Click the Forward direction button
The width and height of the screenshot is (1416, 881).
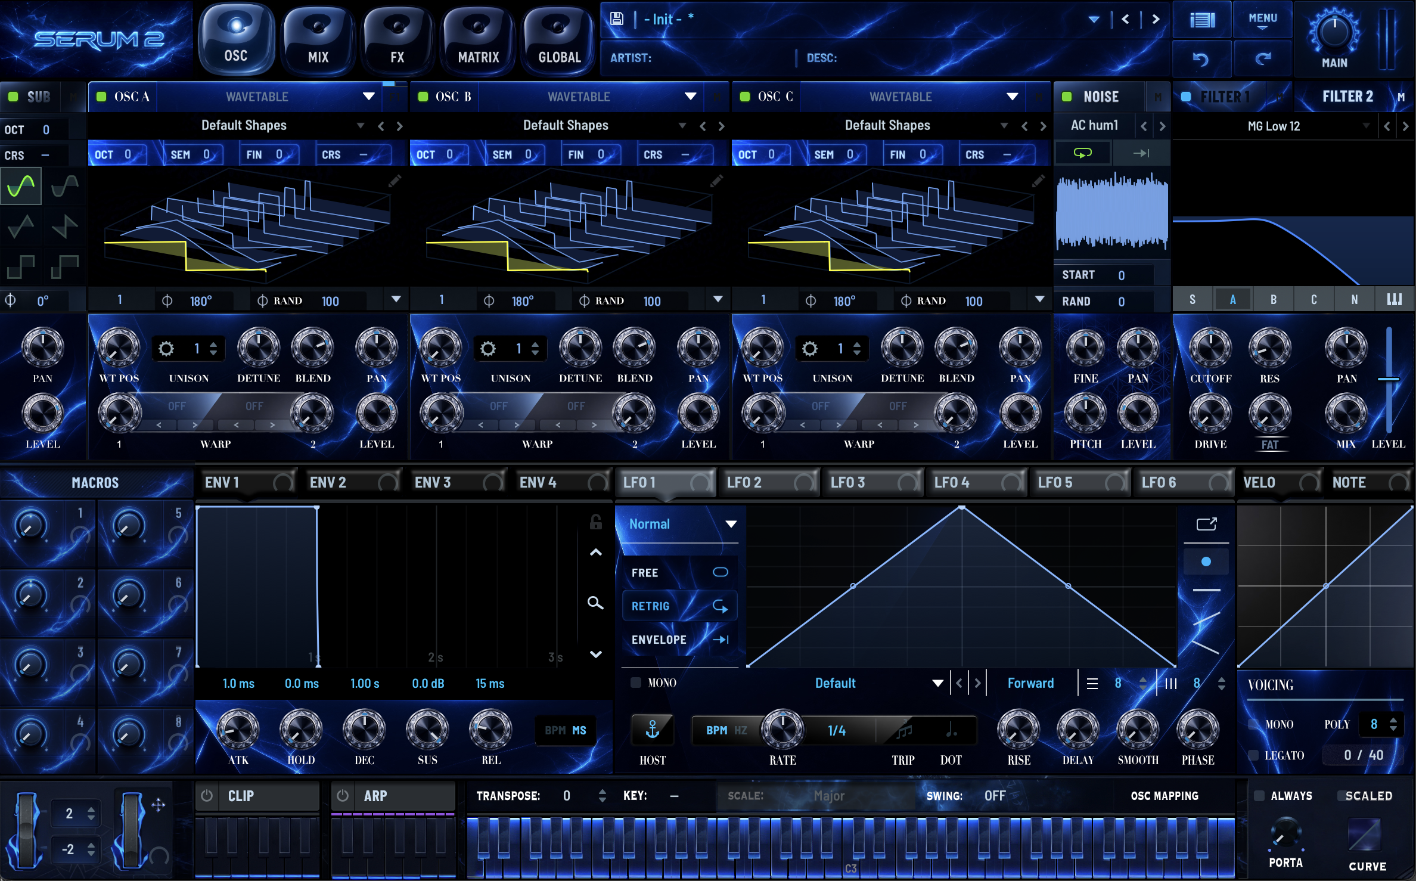1031,683
